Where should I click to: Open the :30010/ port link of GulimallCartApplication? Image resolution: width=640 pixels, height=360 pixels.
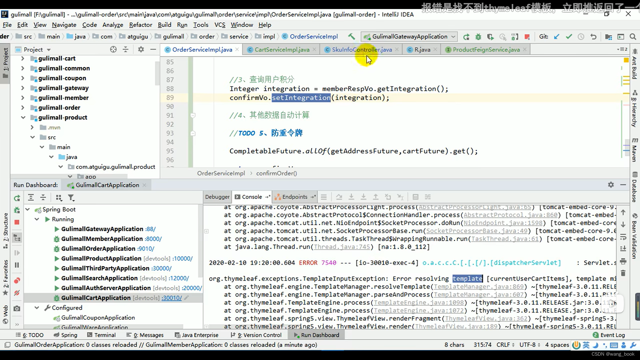coord(172,298)
